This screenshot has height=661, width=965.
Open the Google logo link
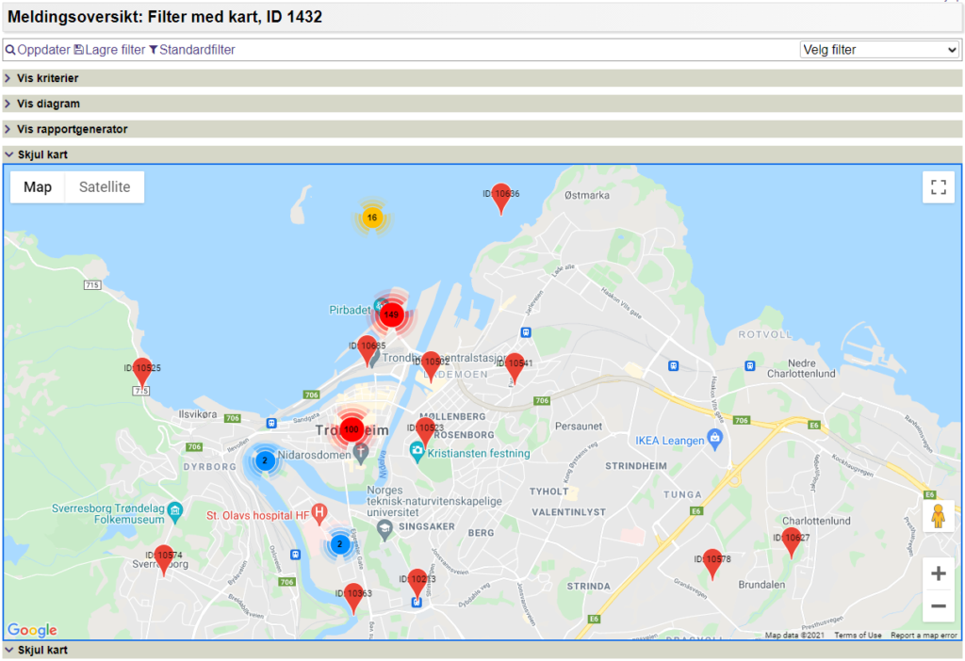click(32, 630)
